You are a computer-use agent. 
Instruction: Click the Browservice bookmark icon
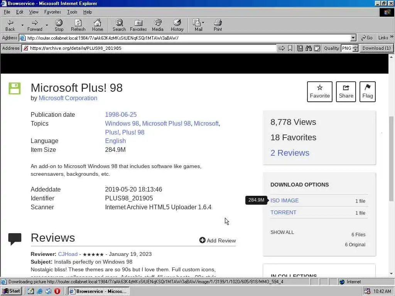click(x=290, y=48)
